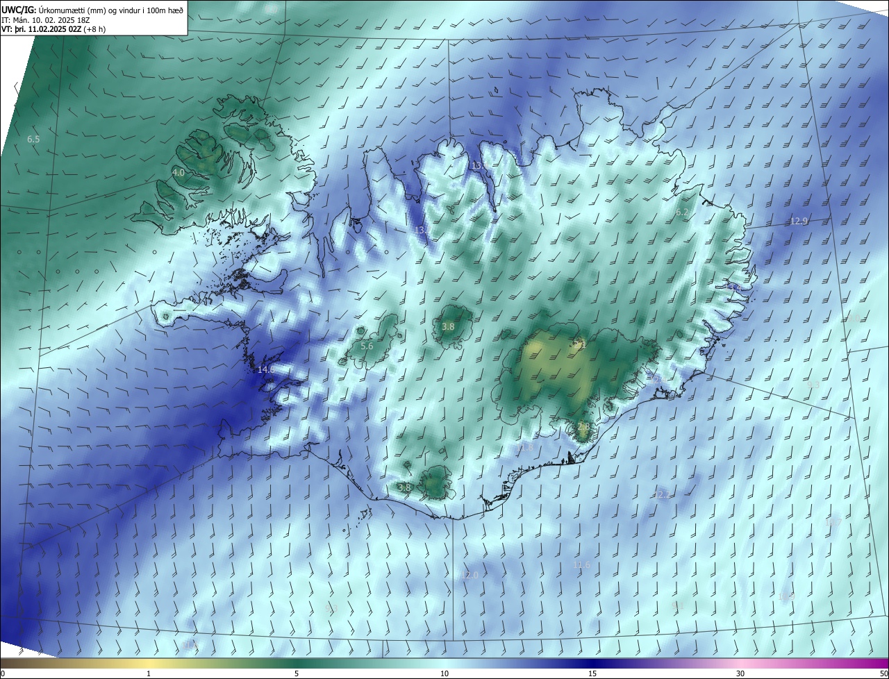Click the 12.0 value south of Iceland
Viewport: 889px width, 679px height.
pos(470,576)
